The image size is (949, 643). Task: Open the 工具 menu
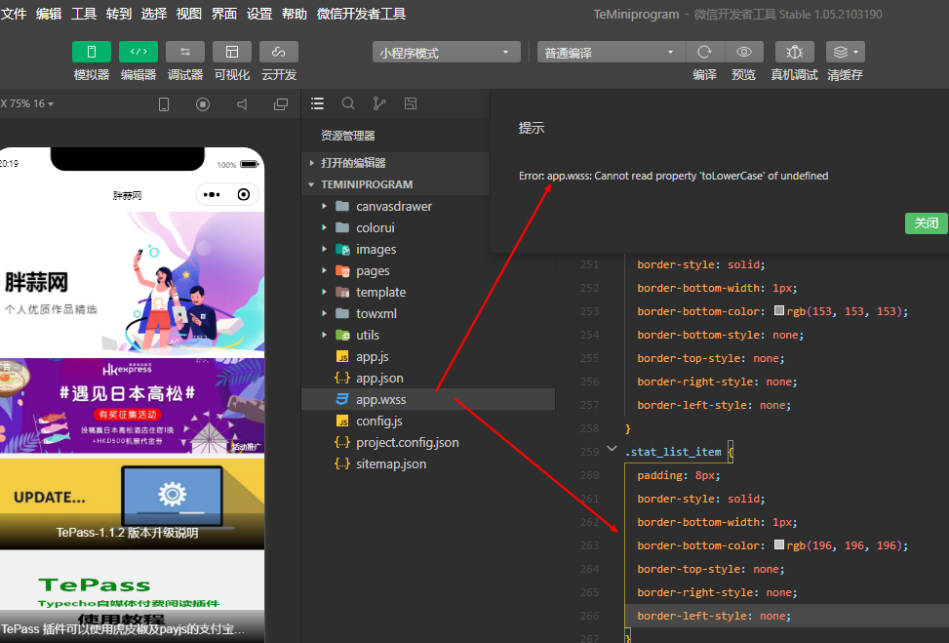click(x=84, y=14)
